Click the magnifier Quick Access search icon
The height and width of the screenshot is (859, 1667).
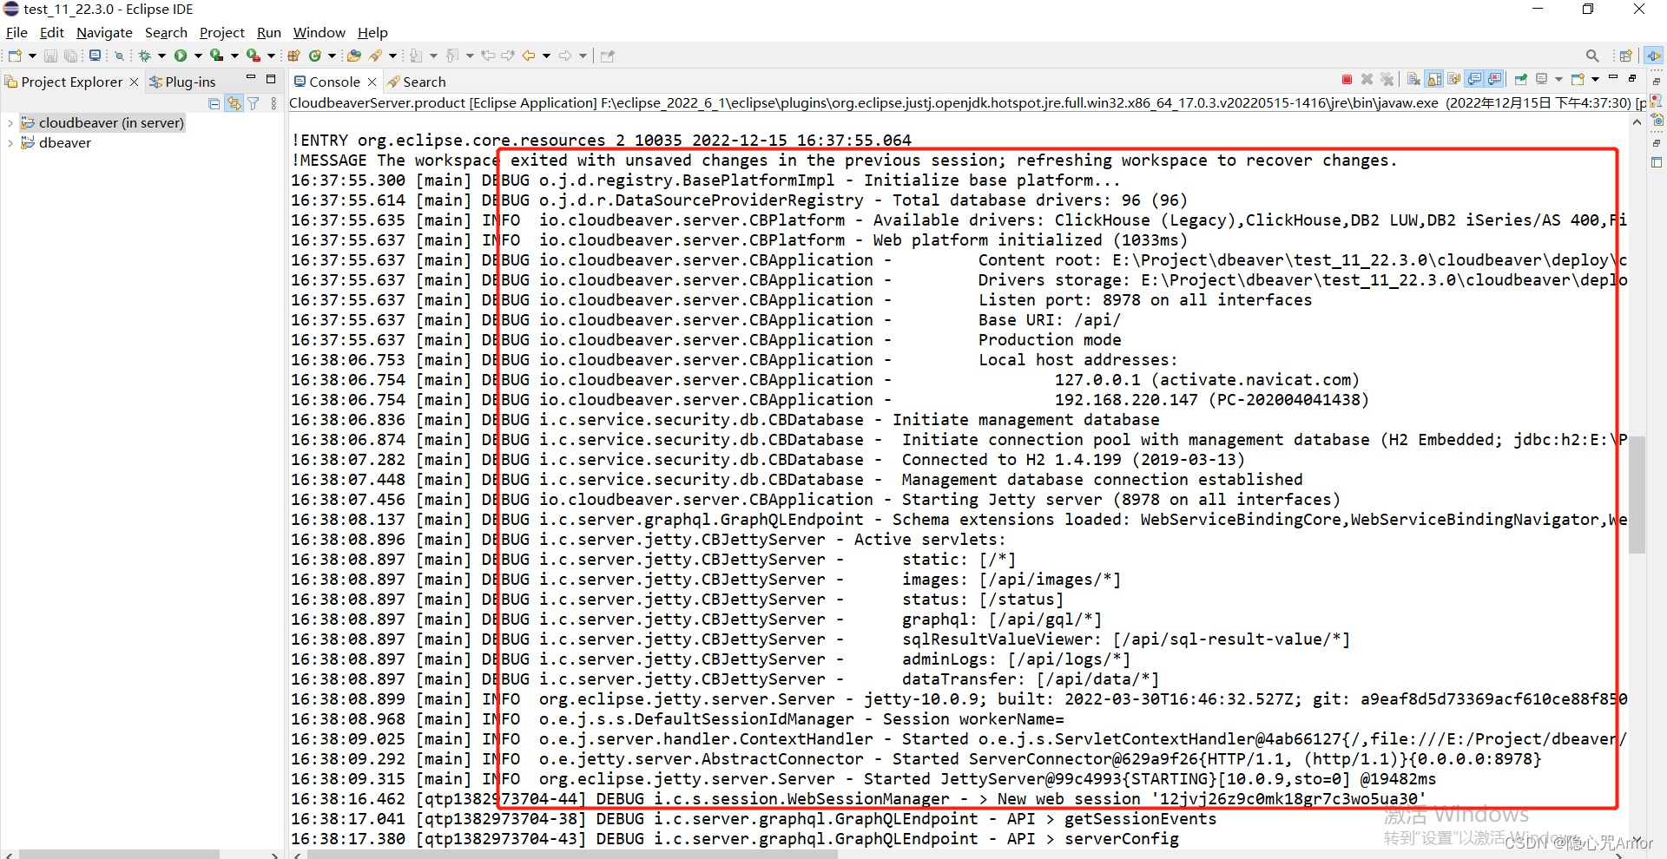[1592, 56]
